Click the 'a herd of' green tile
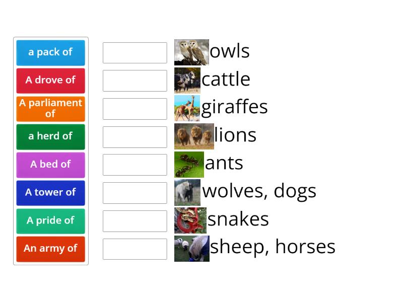The height and width of the screenshot is (302, 403). [x=50, y=136]
